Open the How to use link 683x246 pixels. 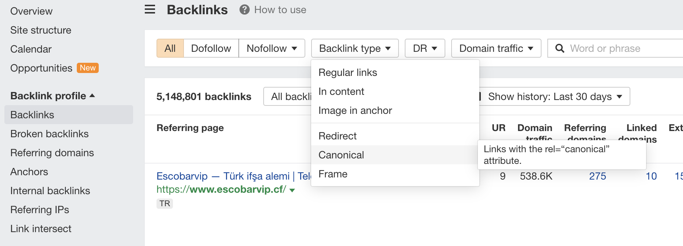[280, 10]
